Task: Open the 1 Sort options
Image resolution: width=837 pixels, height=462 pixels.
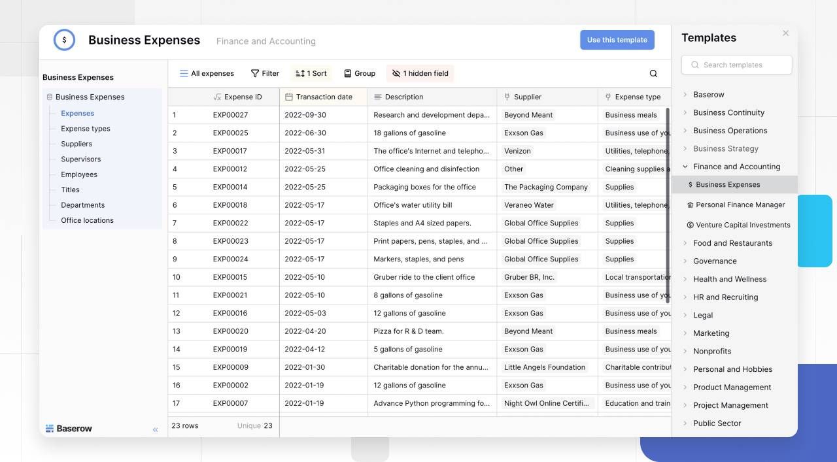Action: [x=311, y=74]
